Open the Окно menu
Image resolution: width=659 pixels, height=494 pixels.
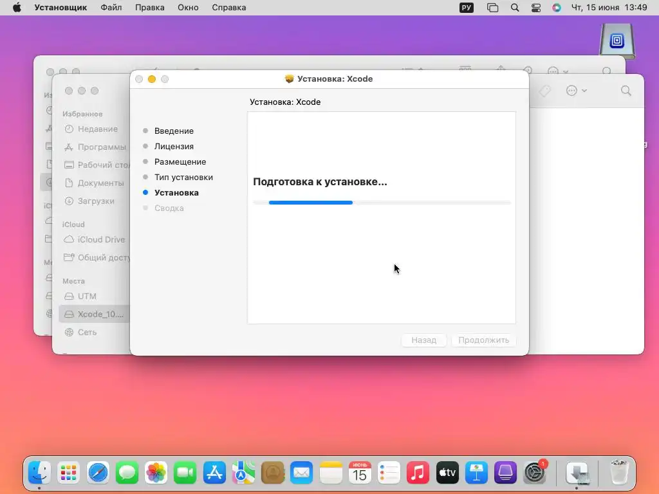[x=188, y=8]
